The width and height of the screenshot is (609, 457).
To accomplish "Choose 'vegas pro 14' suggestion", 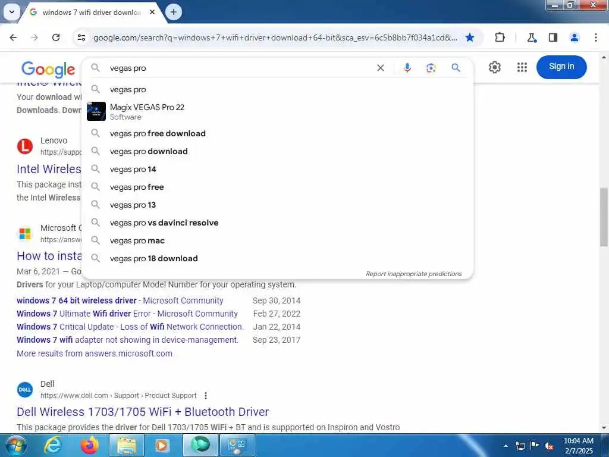I will pos(278,169).
